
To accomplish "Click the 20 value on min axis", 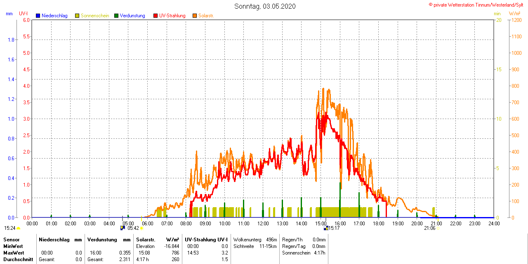I will pos(498,20).
